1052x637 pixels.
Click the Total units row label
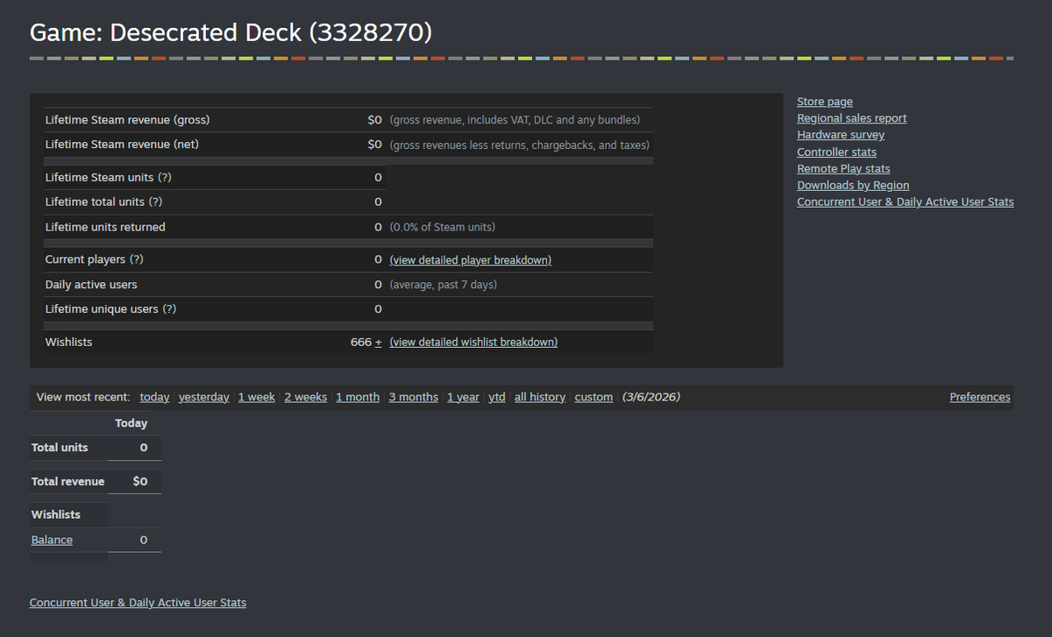[x=60, y=448]
